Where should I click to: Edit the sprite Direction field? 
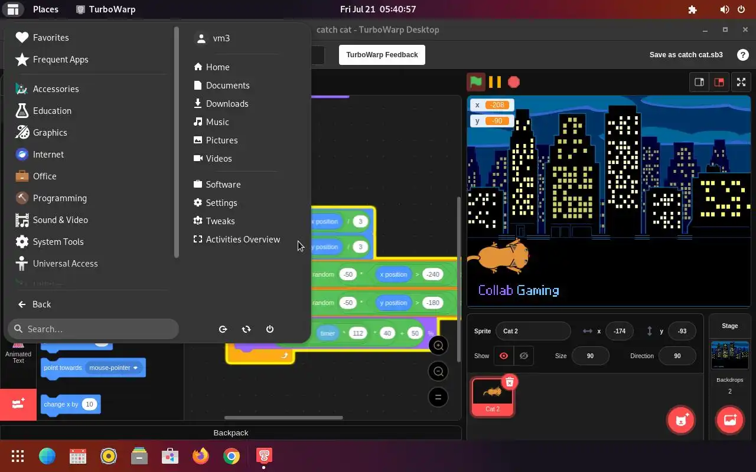677,356
